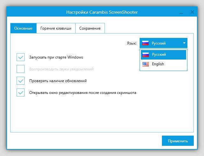The height and width of the screenshot is (156, 204).
Task: Switch to the Основные tab
Action: (23, 28)
